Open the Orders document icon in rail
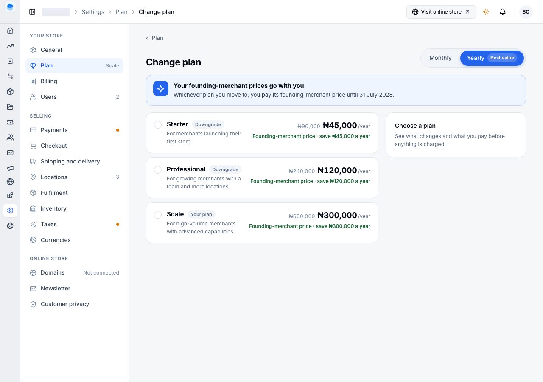 [x=10, y=61]
